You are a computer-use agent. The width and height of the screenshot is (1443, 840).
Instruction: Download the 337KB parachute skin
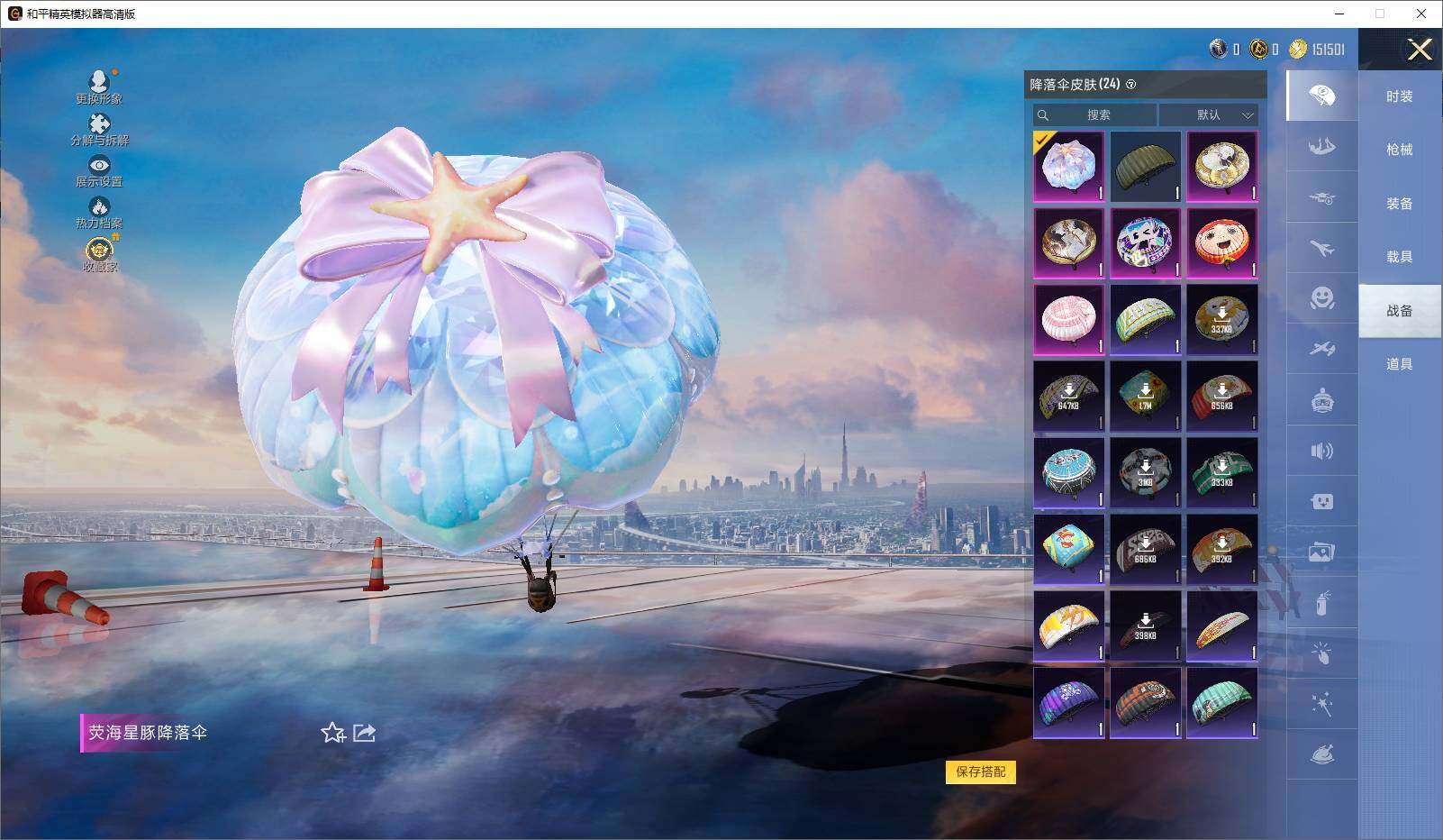[x=1222, y=320]
